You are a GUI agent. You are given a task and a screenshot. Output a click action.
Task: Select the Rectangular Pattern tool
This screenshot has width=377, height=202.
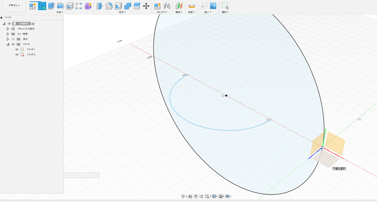[79, 6]
